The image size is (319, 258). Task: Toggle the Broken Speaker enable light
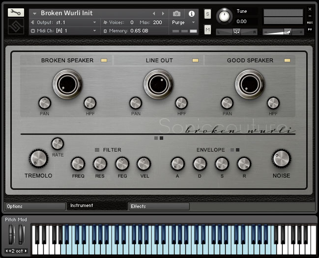104,60
